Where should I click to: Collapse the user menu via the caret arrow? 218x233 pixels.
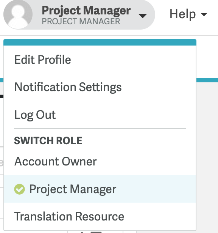click(x=143, y=16)
